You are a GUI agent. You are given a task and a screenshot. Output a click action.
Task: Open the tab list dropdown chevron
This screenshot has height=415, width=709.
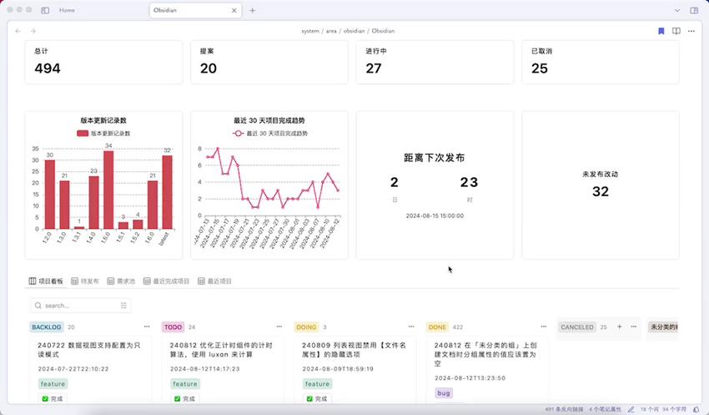[x=676, y=10]
